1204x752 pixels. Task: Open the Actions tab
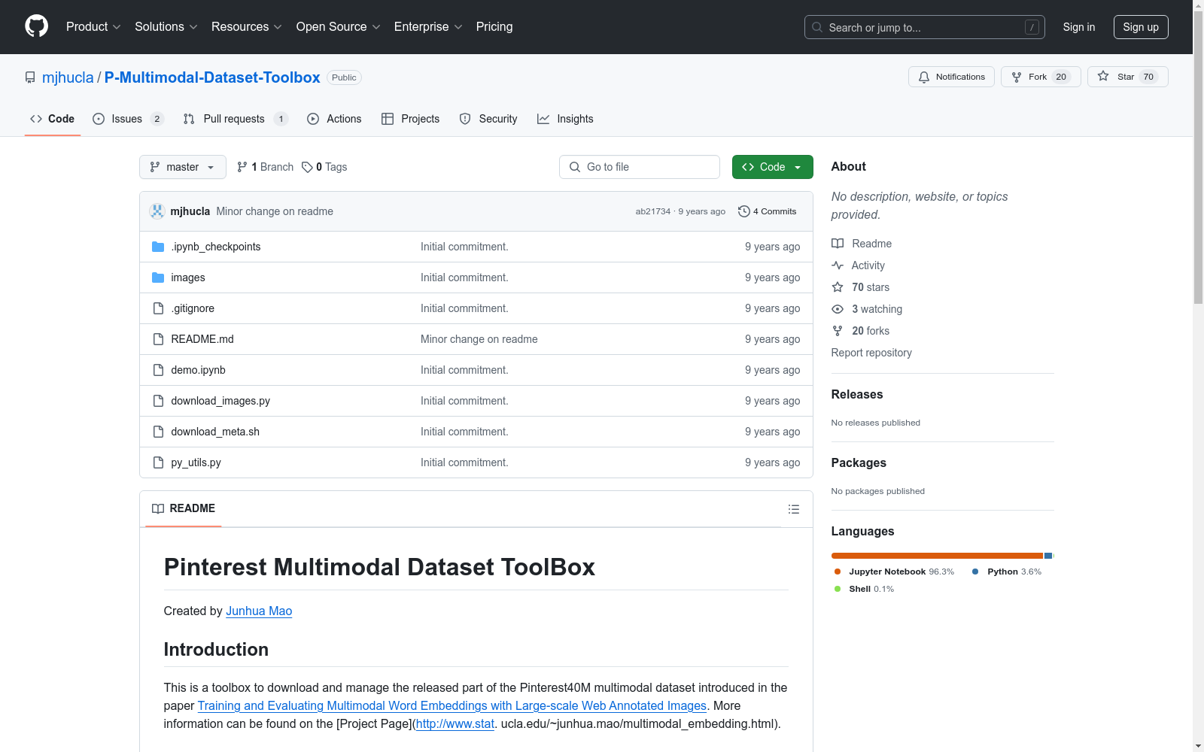pyautogui.click(x=334, y=119)
